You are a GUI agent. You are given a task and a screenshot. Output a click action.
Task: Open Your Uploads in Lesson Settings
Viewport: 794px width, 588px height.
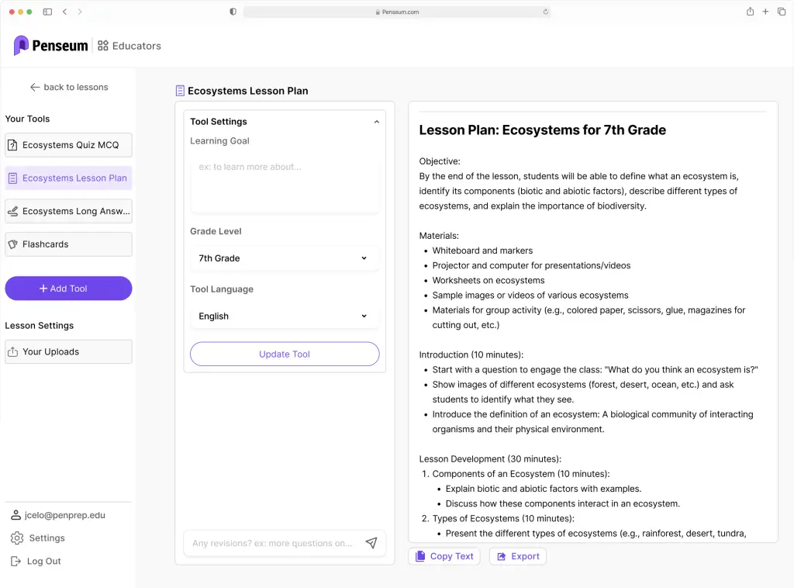click(68, 352)
